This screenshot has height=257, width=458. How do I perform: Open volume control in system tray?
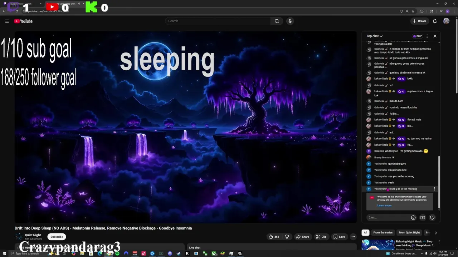(435, 253)
